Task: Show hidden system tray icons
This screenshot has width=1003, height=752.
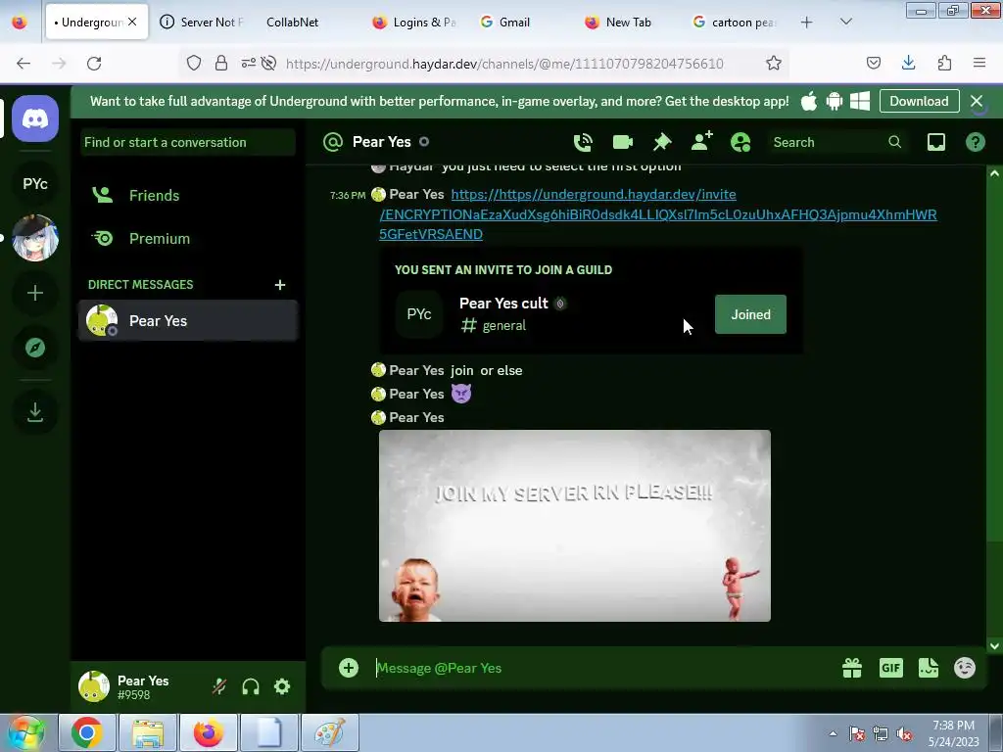Action: point(833,733)
